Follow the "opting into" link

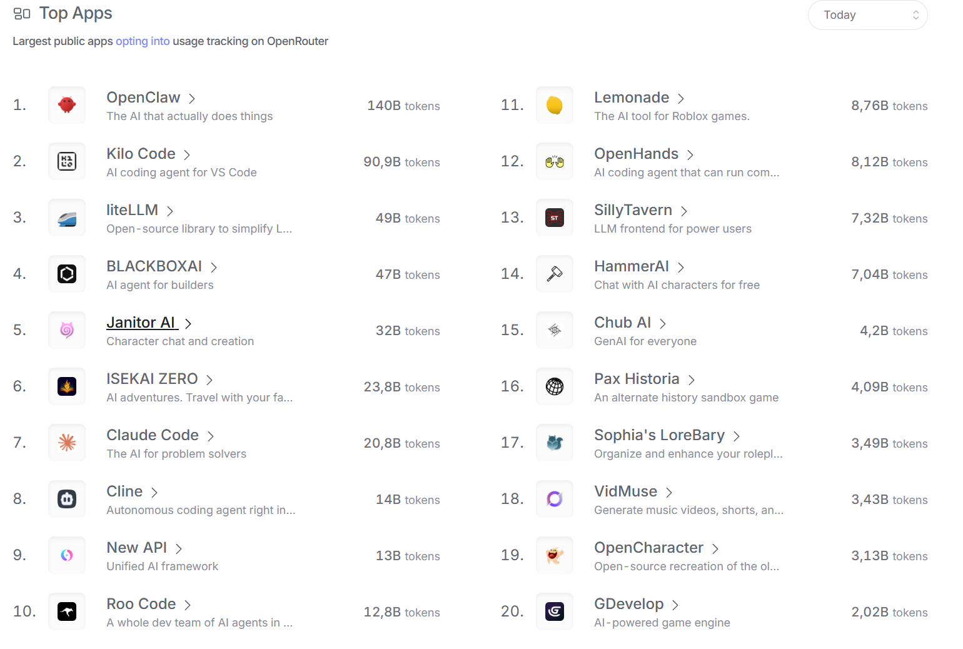143,41
